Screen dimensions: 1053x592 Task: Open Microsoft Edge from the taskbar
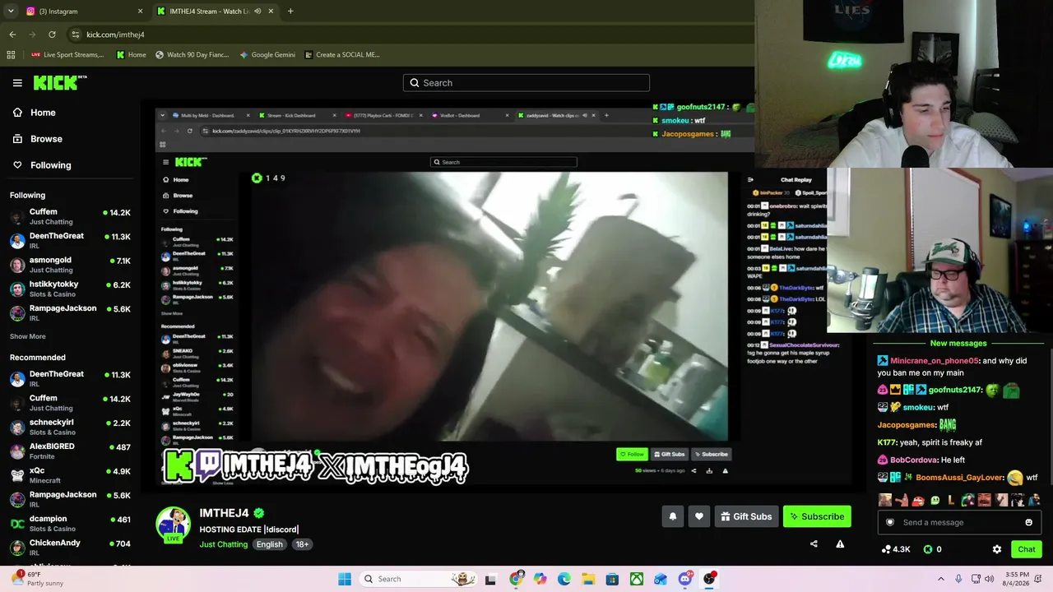pos(564,579)
